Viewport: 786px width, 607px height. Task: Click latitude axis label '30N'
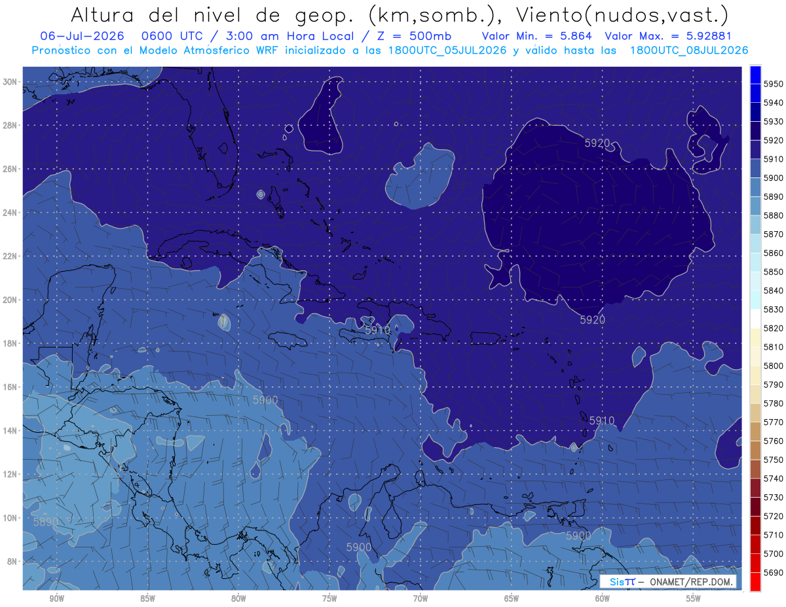(9, 81)
